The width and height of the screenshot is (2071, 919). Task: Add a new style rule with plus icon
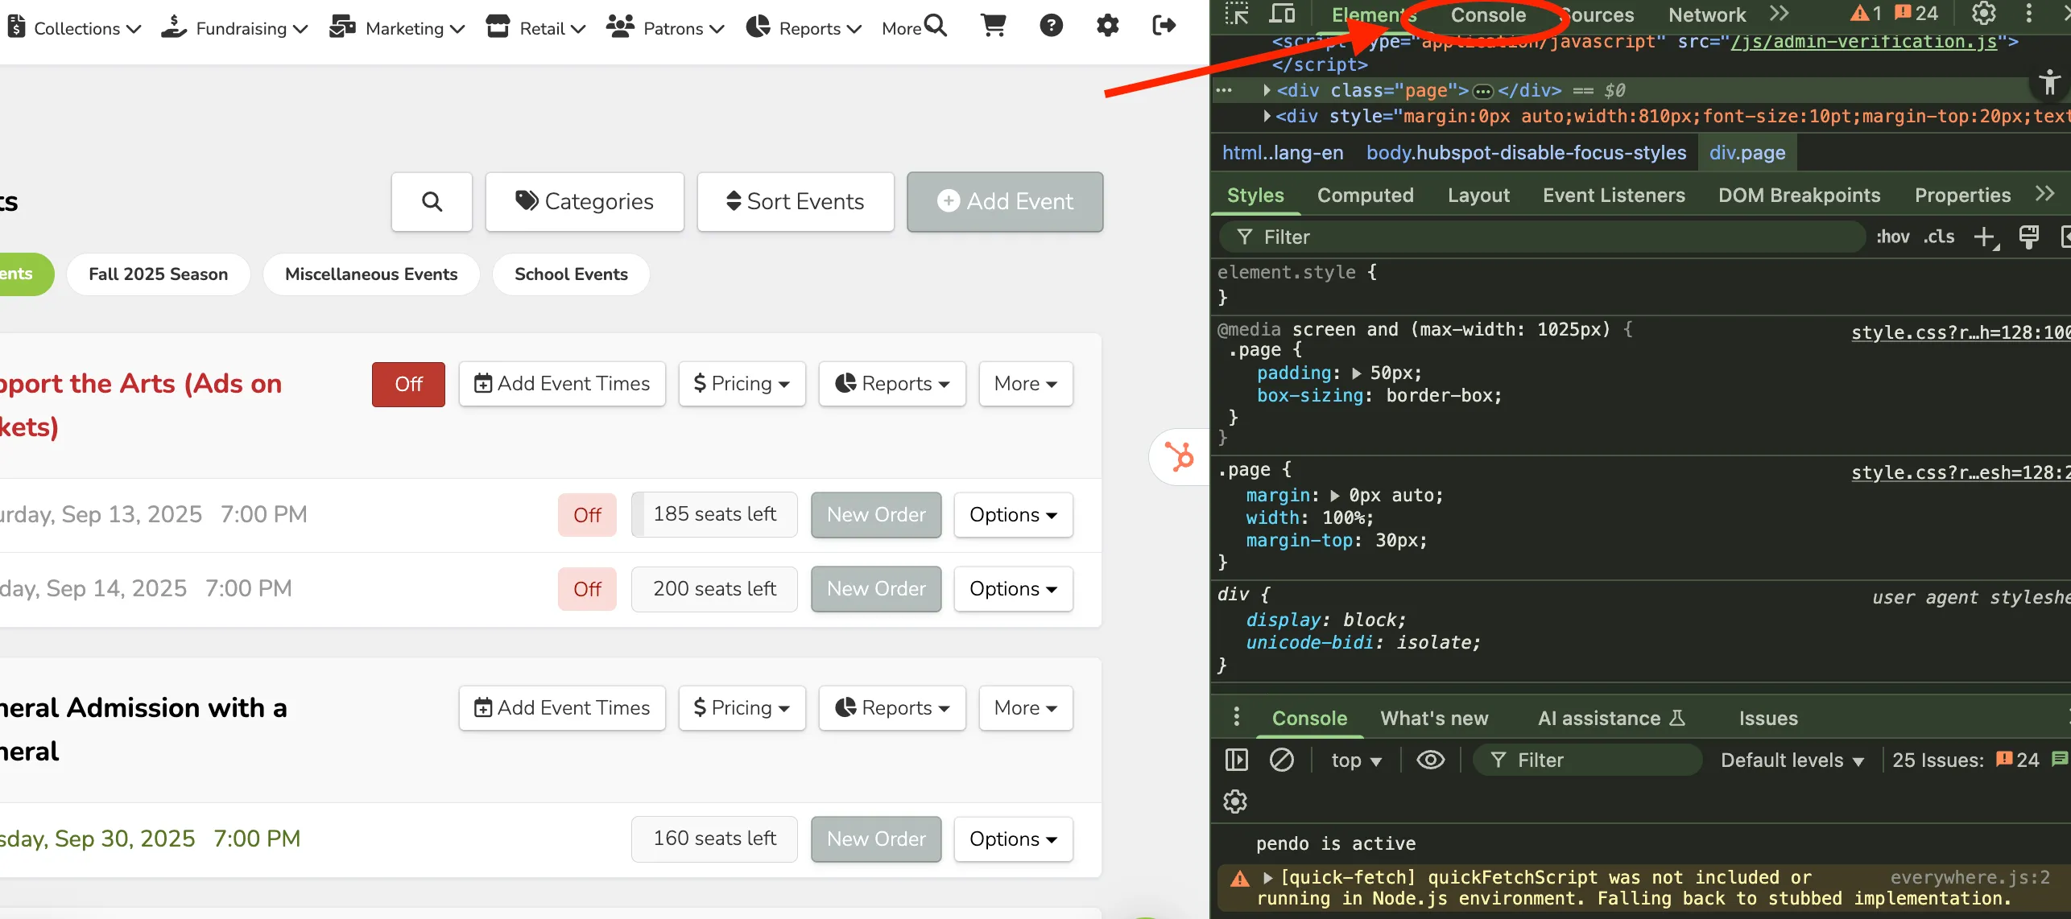click(x=1986, y=237)
